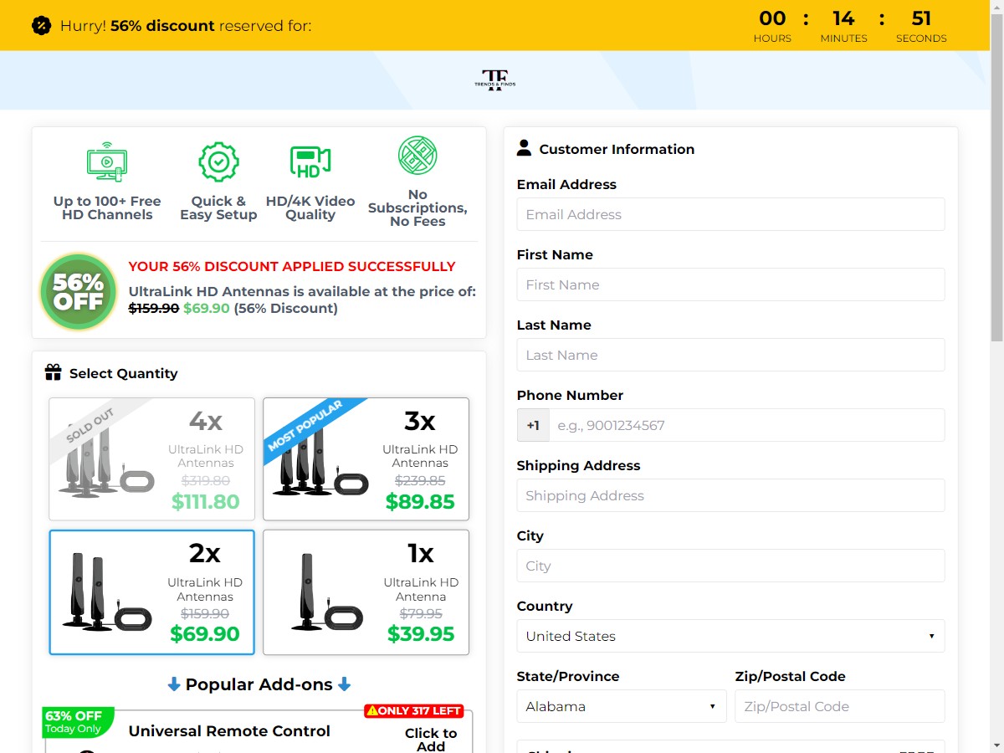Click the left blue arrow by Popular Add-ons
The width and height of the screenshot is (1004, 753).
[x=174, y=684]
